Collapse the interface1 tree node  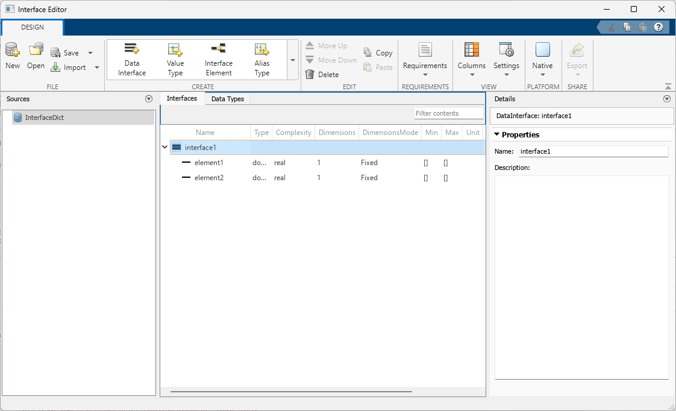pyautogui.click(x=164, y=146)
